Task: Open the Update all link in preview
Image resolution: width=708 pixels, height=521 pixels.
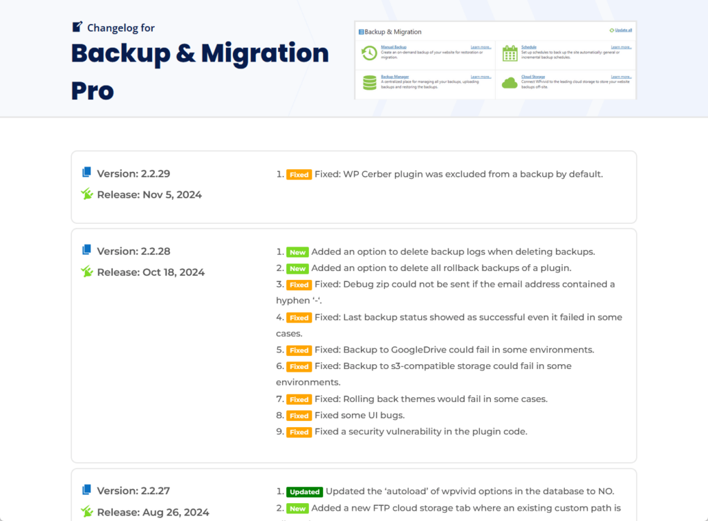Action: [x=623, y=30]
